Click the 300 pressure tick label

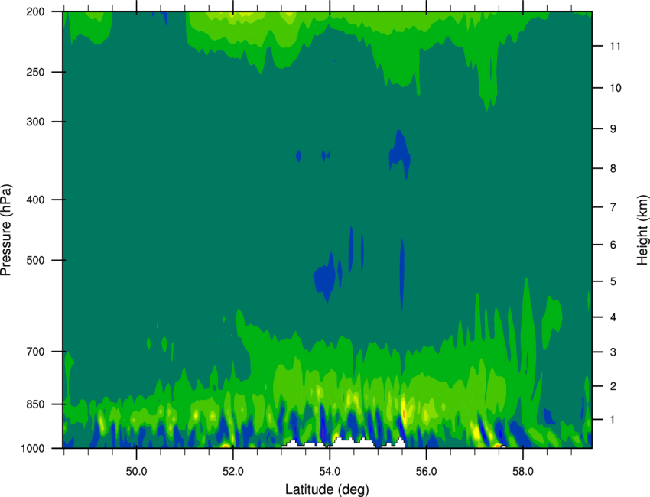pyautogui.click(x=36, y=122)
